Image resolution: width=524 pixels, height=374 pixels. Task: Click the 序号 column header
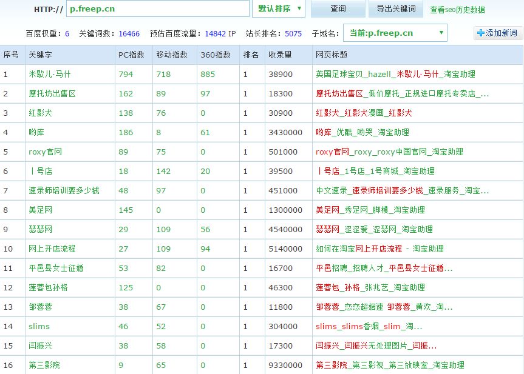pyautogui.click(x=11, y=55)
